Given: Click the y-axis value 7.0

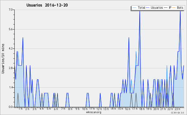Looking at the screenshot, I should [11, 10].
